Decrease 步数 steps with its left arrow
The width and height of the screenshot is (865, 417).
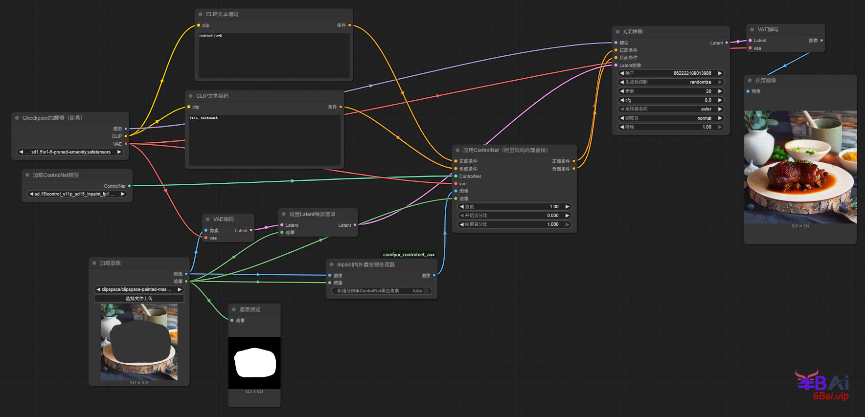(622, 91)
